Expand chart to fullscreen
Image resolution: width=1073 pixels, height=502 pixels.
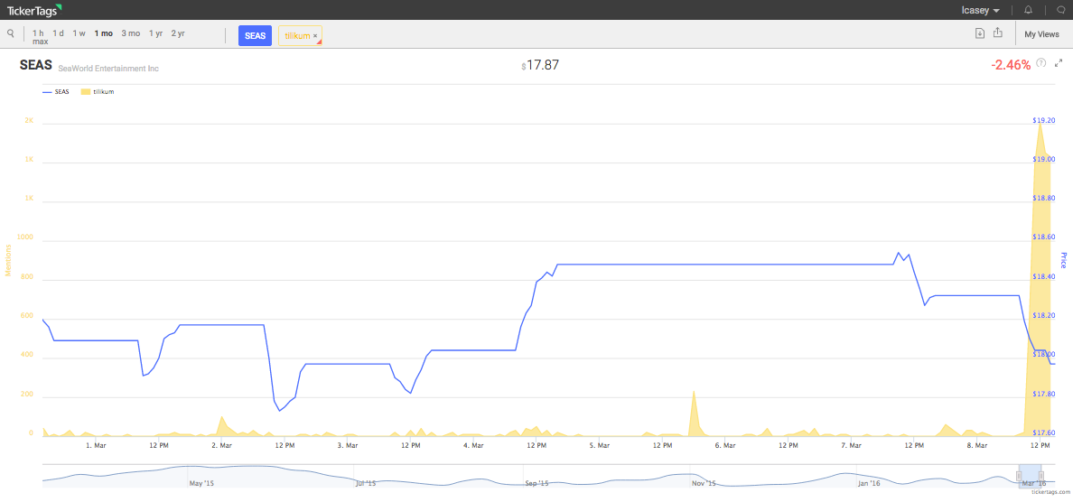1059,63
